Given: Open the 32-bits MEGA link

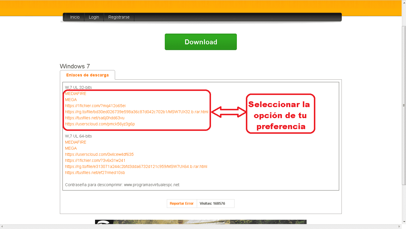Looking at the screenshot, I should [71, 100].
